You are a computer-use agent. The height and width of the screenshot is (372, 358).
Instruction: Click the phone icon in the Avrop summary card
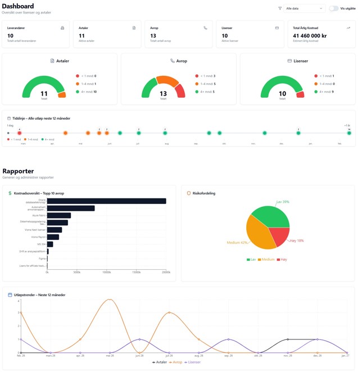pyautogui.click(x=205, y=28)
